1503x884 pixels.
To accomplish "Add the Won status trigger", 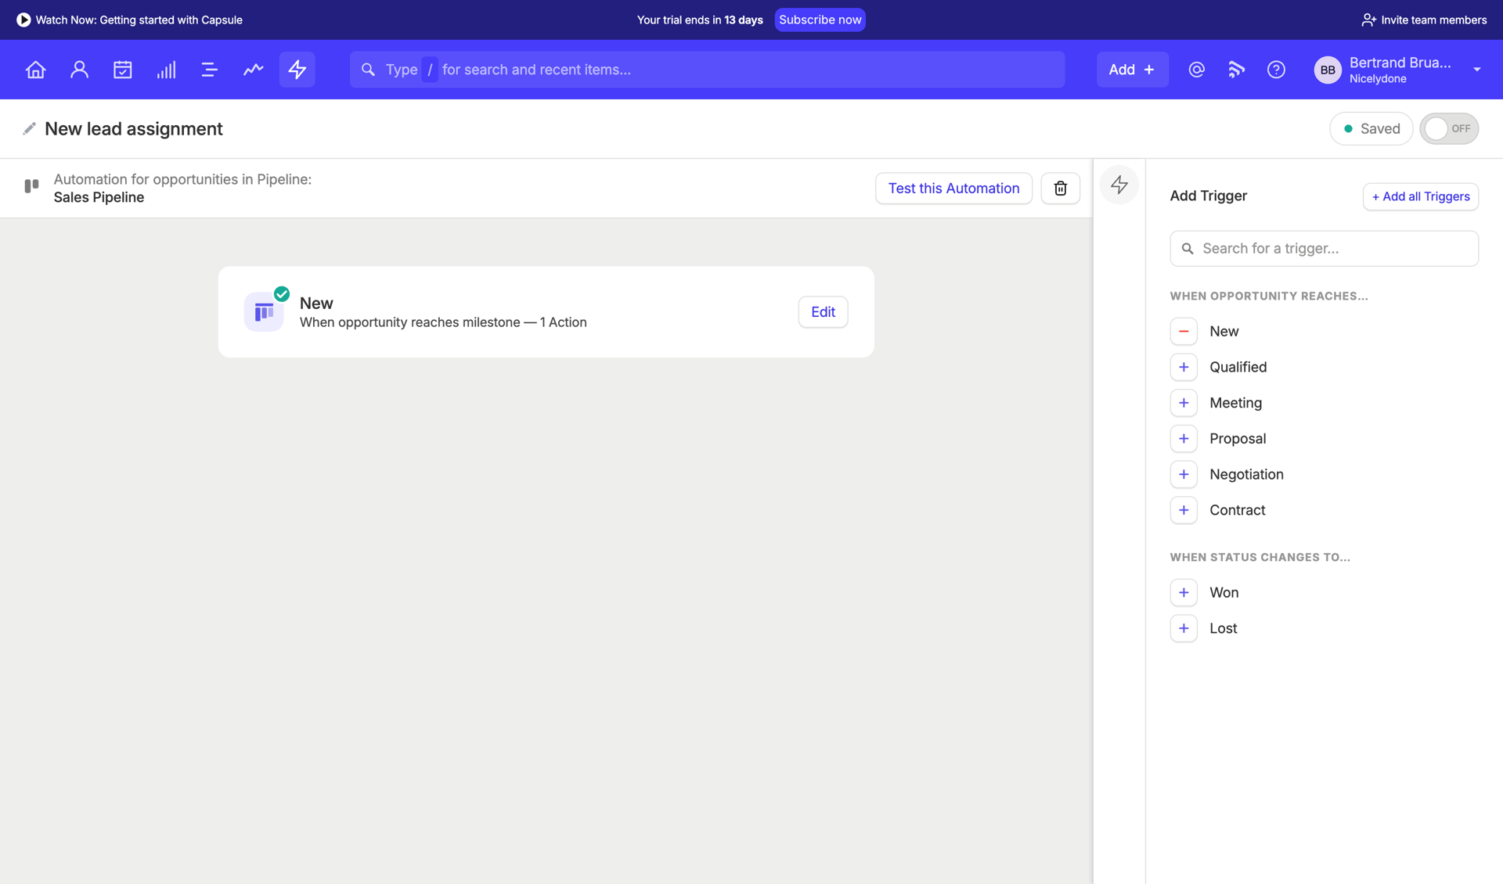I will (x=1184, y=592).
